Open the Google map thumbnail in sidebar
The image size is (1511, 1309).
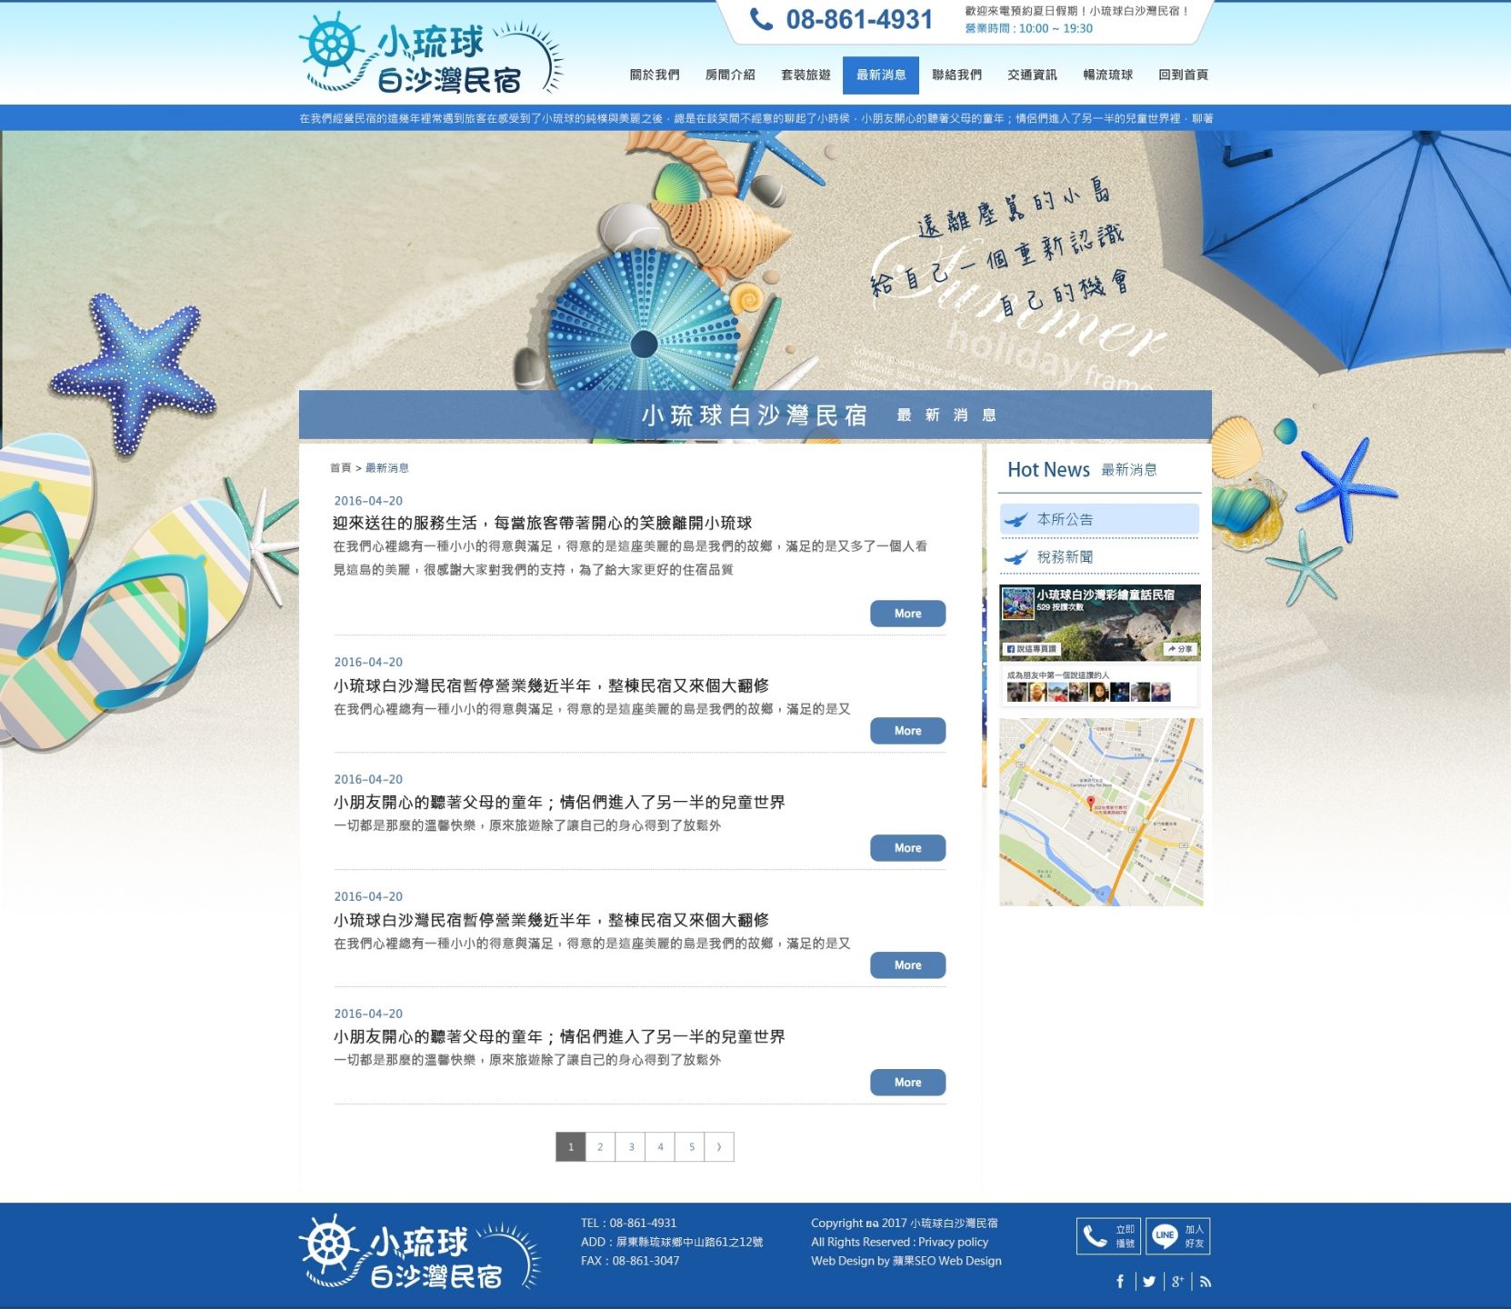[x=1100, y=812]
